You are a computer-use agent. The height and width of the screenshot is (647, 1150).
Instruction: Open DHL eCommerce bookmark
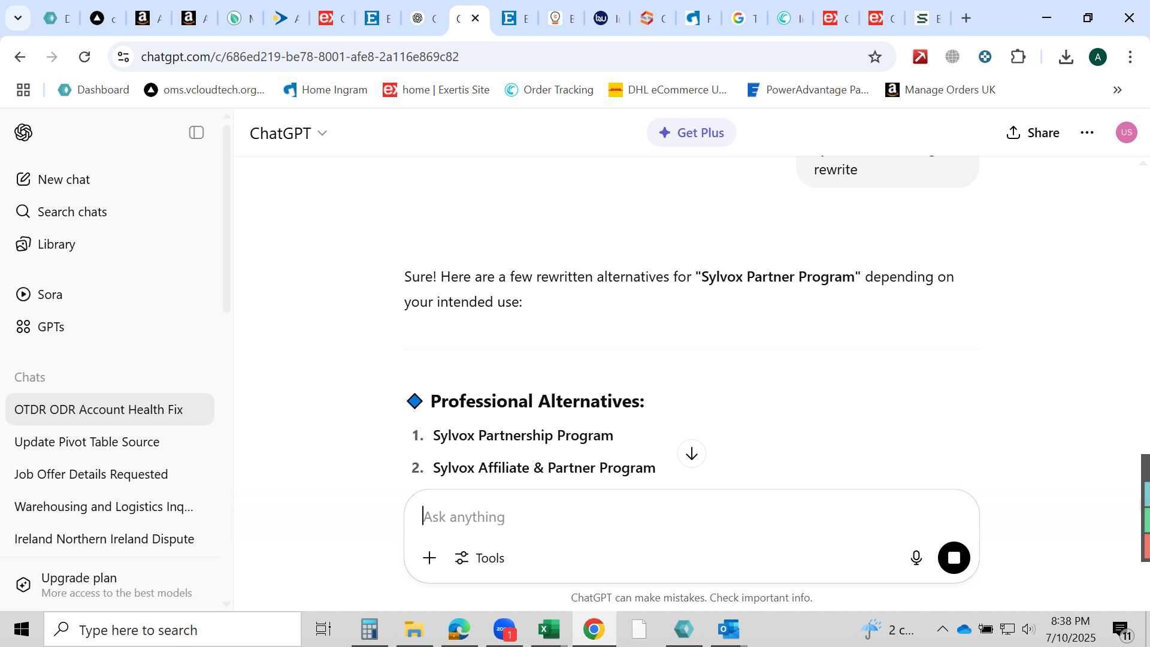(667, 90)
